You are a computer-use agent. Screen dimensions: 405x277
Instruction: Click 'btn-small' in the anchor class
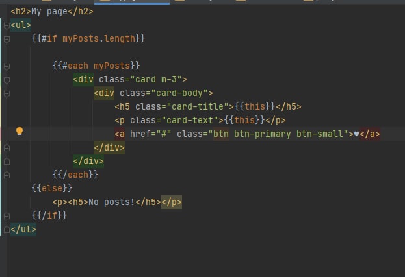(320, 134)
